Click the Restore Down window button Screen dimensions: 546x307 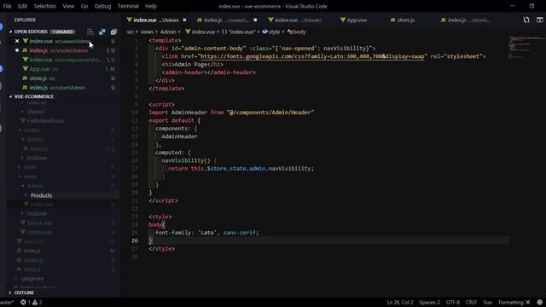click(x=531, y=6)
